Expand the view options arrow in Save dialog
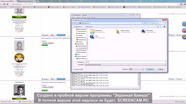The image size is (186, 104). pyautogui.click(x=160, y=27)
